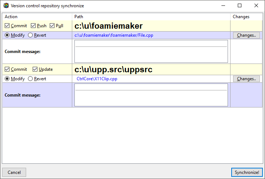Toggle the Commit checkbox for foamiemaker repository
265x179 pixels.
[7, 26]
